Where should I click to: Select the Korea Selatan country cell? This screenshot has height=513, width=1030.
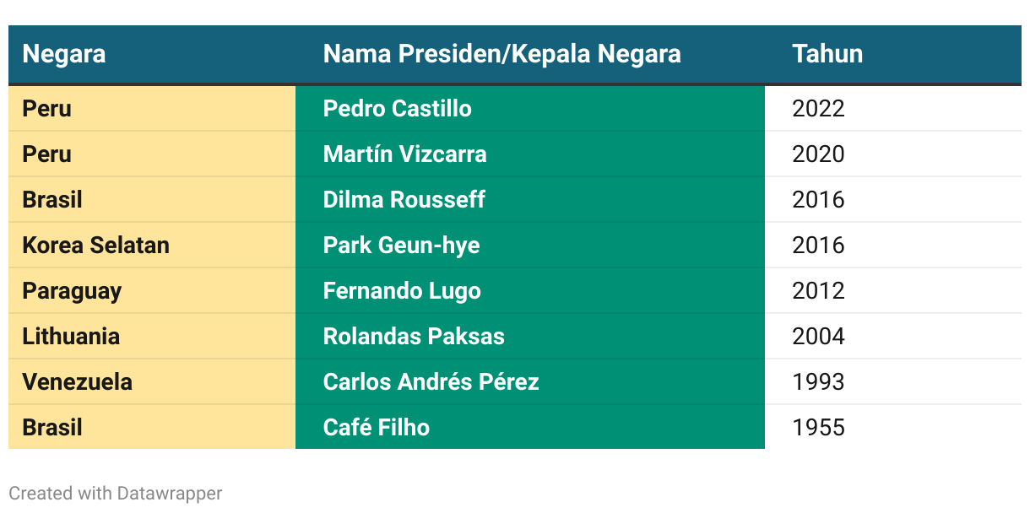point(152,246)
